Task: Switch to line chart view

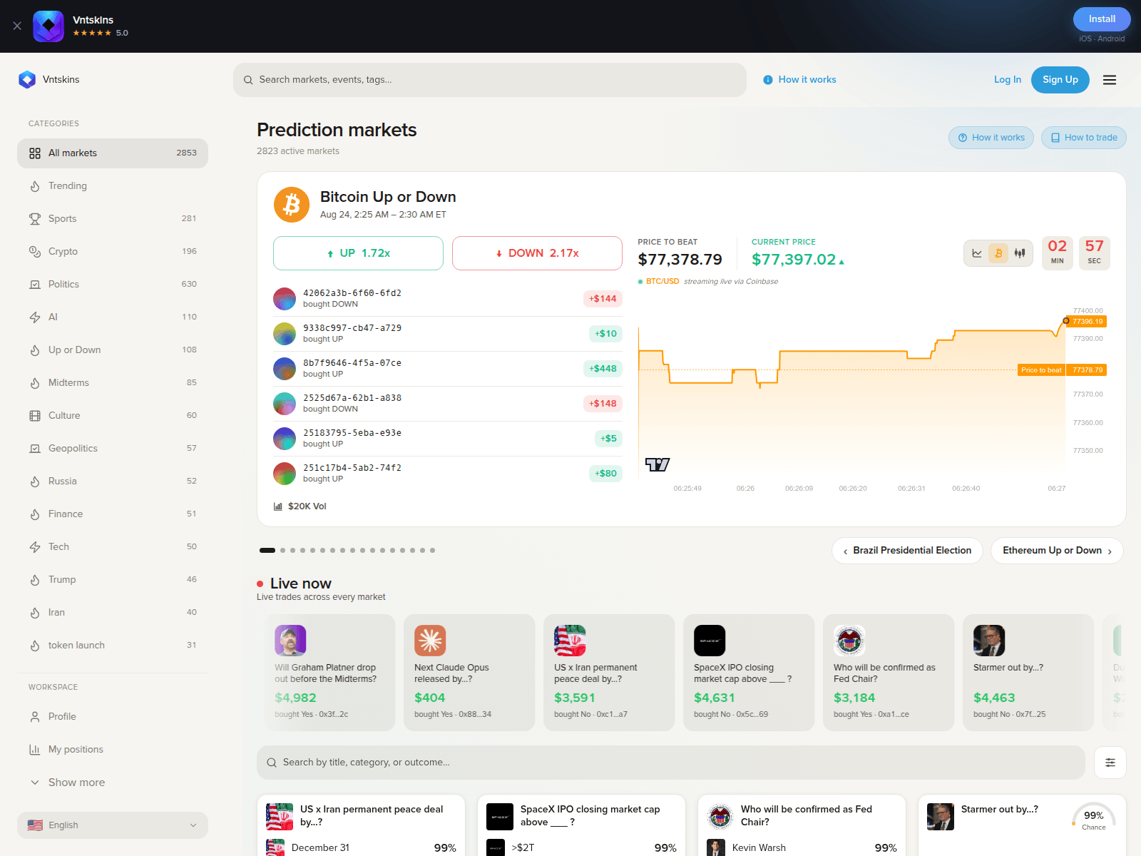Action: tap(977, 253)
